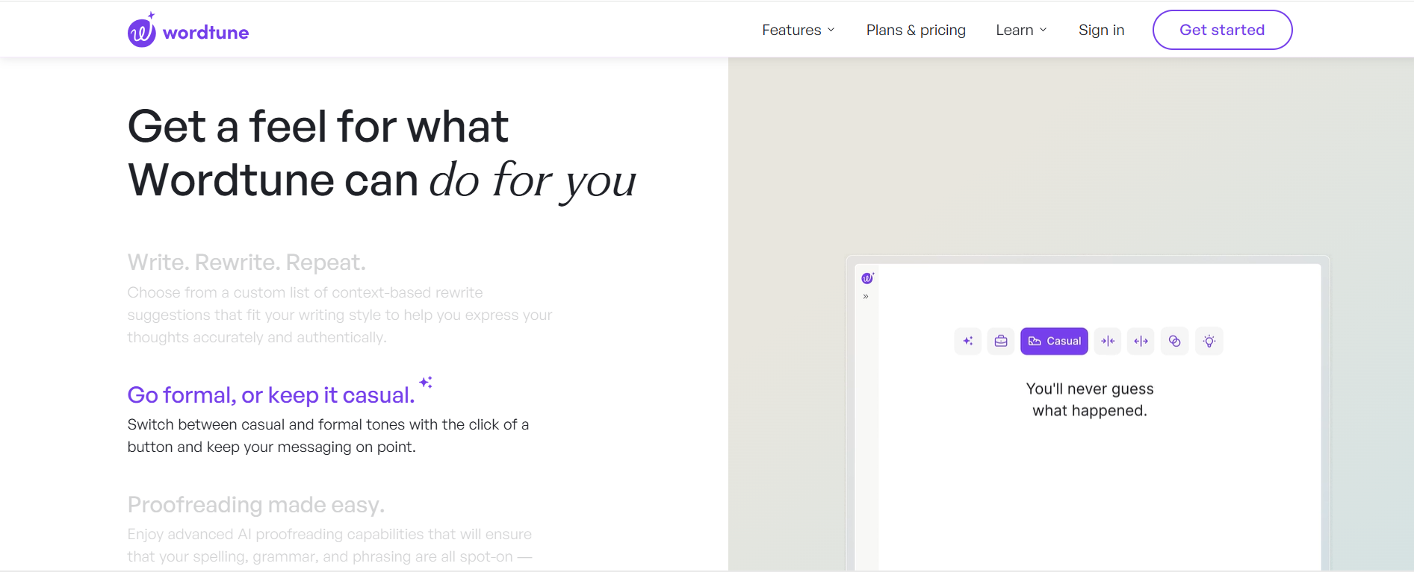Viewport: 1414px width, 572px height.
Task: Select the Shorten arrows-inward icon
Action: pos(1108,341)
